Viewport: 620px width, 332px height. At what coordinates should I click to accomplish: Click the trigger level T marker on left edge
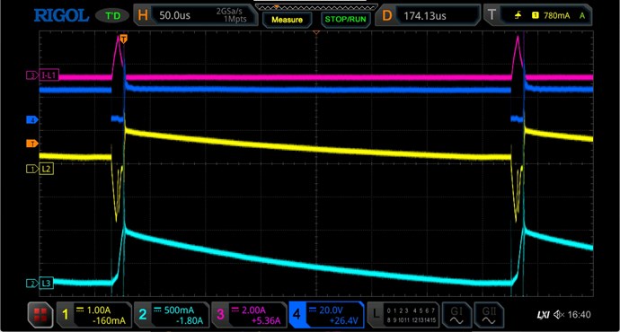point(32,144)
